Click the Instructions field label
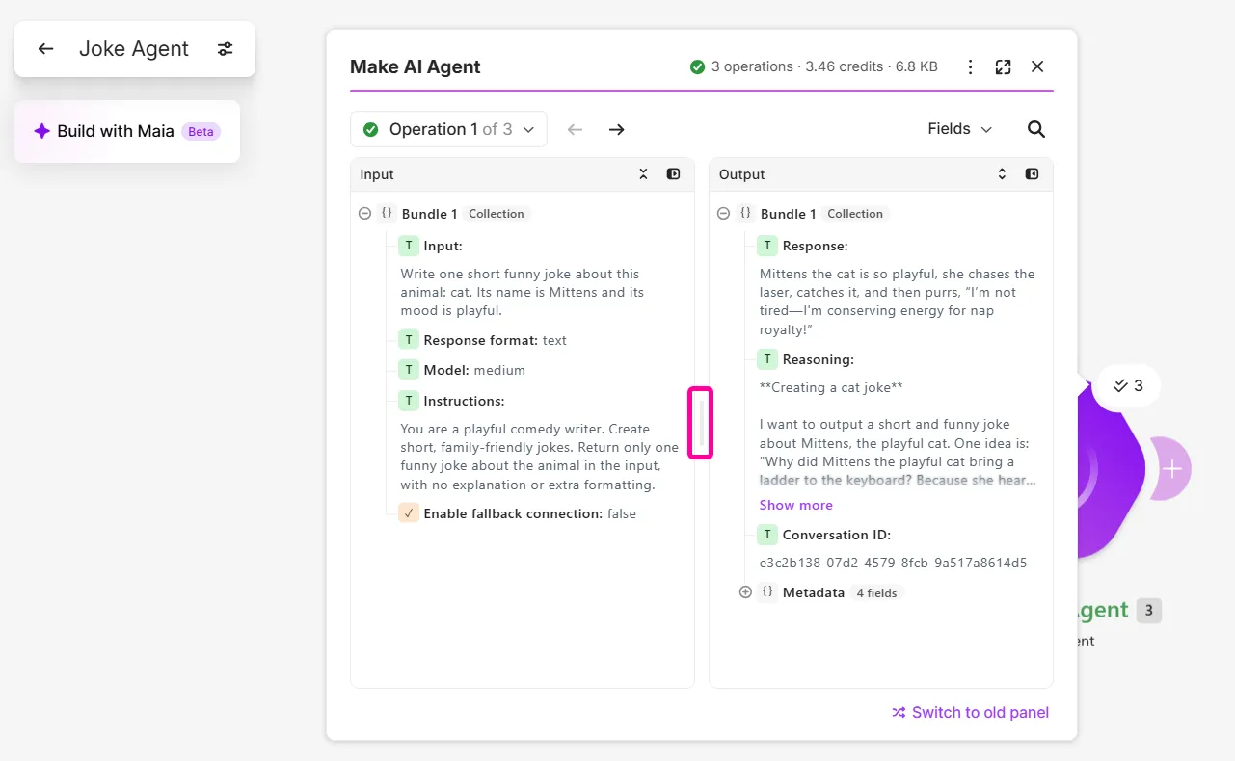Screen dimensions: 1235x761 coord(464,400)
